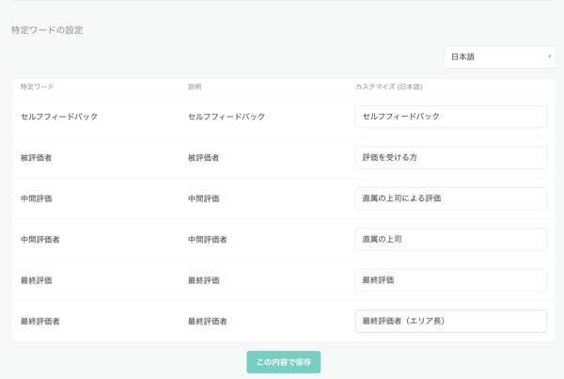Click the セルフフィードバック customize input field

[450, 117]
